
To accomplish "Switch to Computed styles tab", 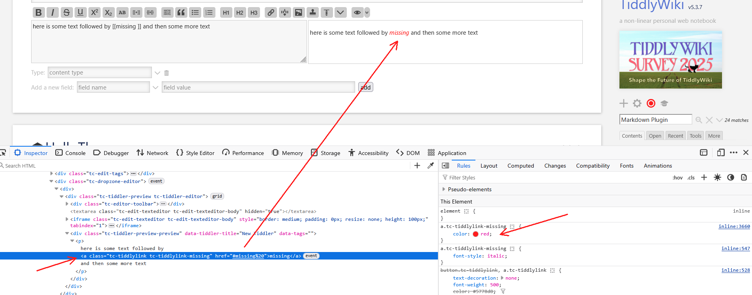I will pos(520,166).
